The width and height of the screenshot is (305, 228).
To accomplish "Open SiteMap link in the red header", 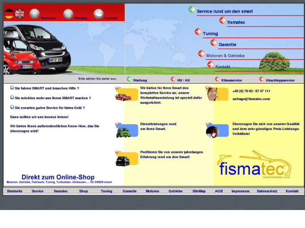I will [x=81, y=18].
